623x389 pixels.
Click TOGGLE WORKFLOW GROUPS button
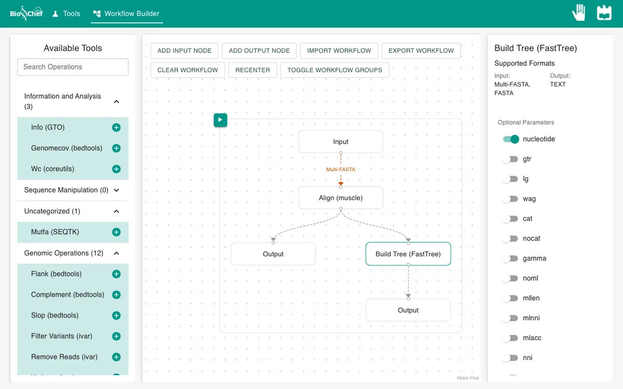[x=334, y=70]
